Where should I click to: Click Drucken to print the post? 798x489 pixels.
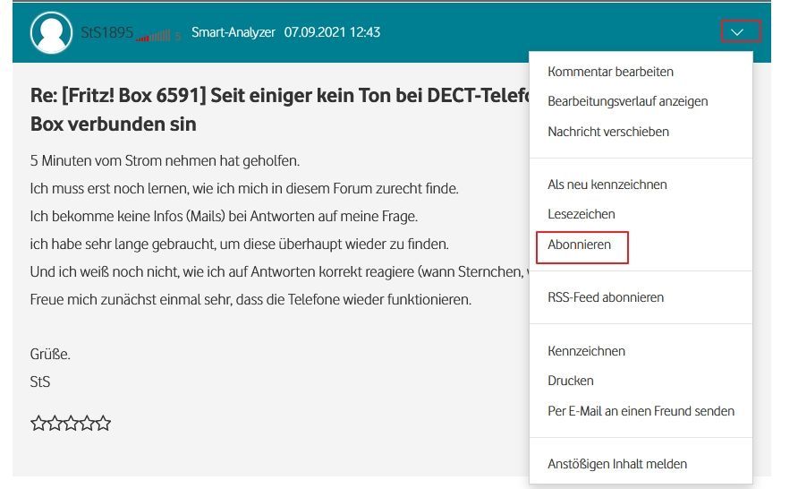click(x=571, y=381)
